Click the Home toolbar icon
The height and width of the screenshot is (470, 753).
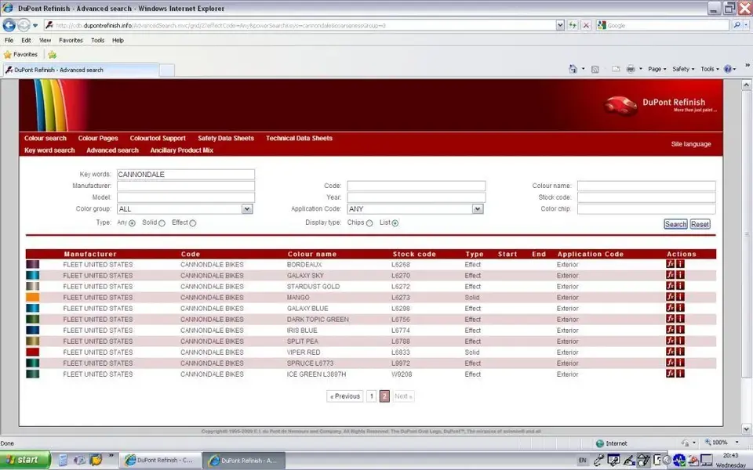573,69
